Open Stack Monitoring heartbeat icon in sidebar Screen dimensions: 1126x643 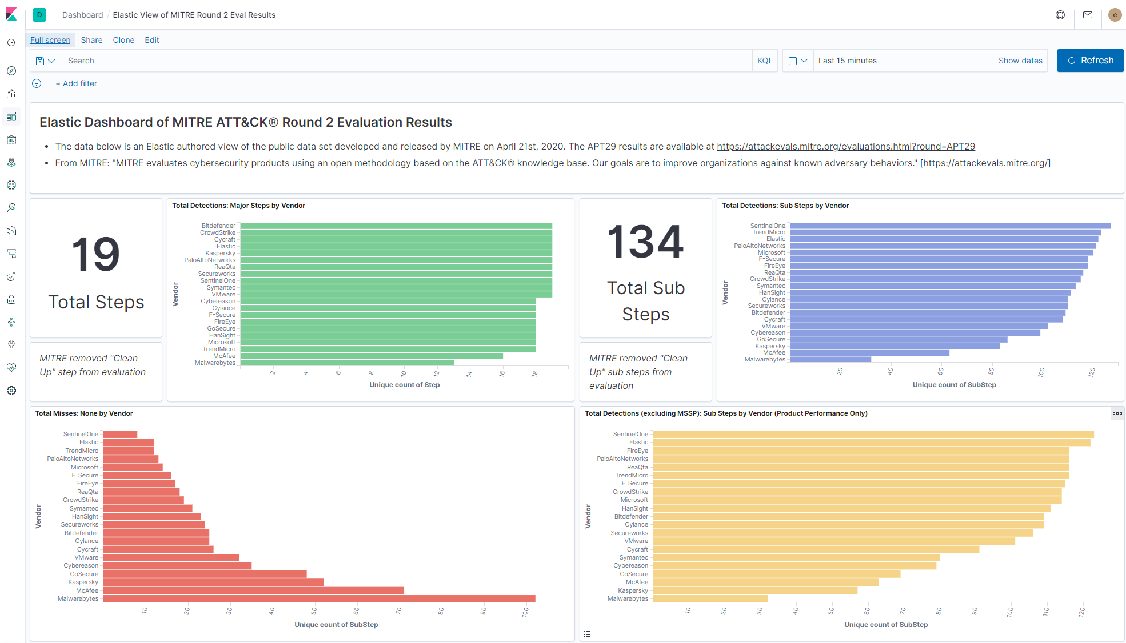point(11,368)
